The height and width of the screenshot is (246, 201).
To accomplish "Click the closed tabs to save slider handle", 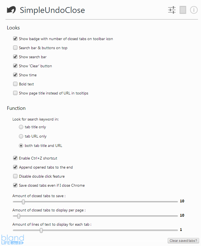I will coord(23,202).
